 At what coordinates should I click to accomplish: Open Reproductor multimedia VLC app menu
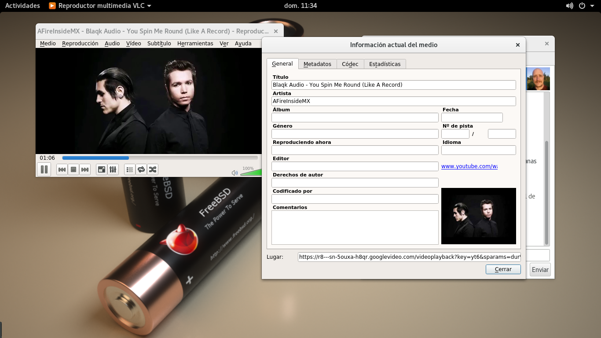100,6
